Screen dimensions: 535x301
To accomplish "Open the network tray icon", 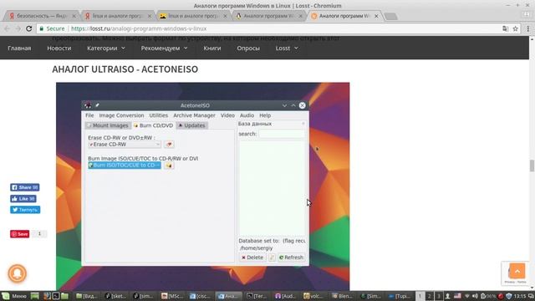I will [467, 296].
